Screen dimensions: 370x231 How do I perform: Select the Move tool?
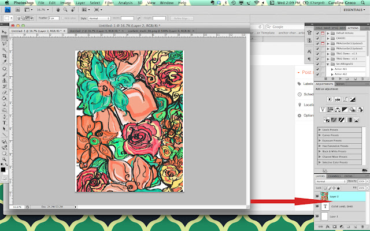pos(4,32)
